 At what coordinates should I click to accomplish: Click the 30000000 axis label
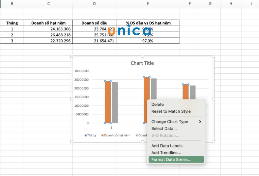(81, 71)
